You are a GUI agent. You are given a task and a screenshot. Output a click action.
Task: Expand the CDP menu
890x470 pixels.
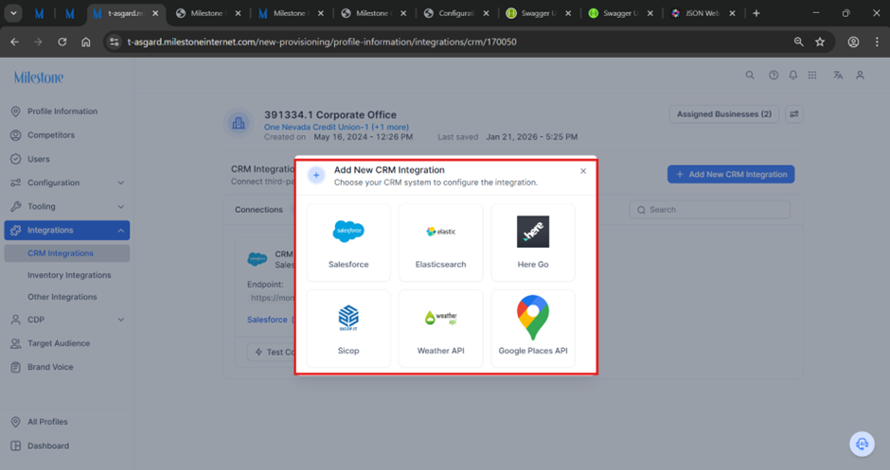click(67, 320)
